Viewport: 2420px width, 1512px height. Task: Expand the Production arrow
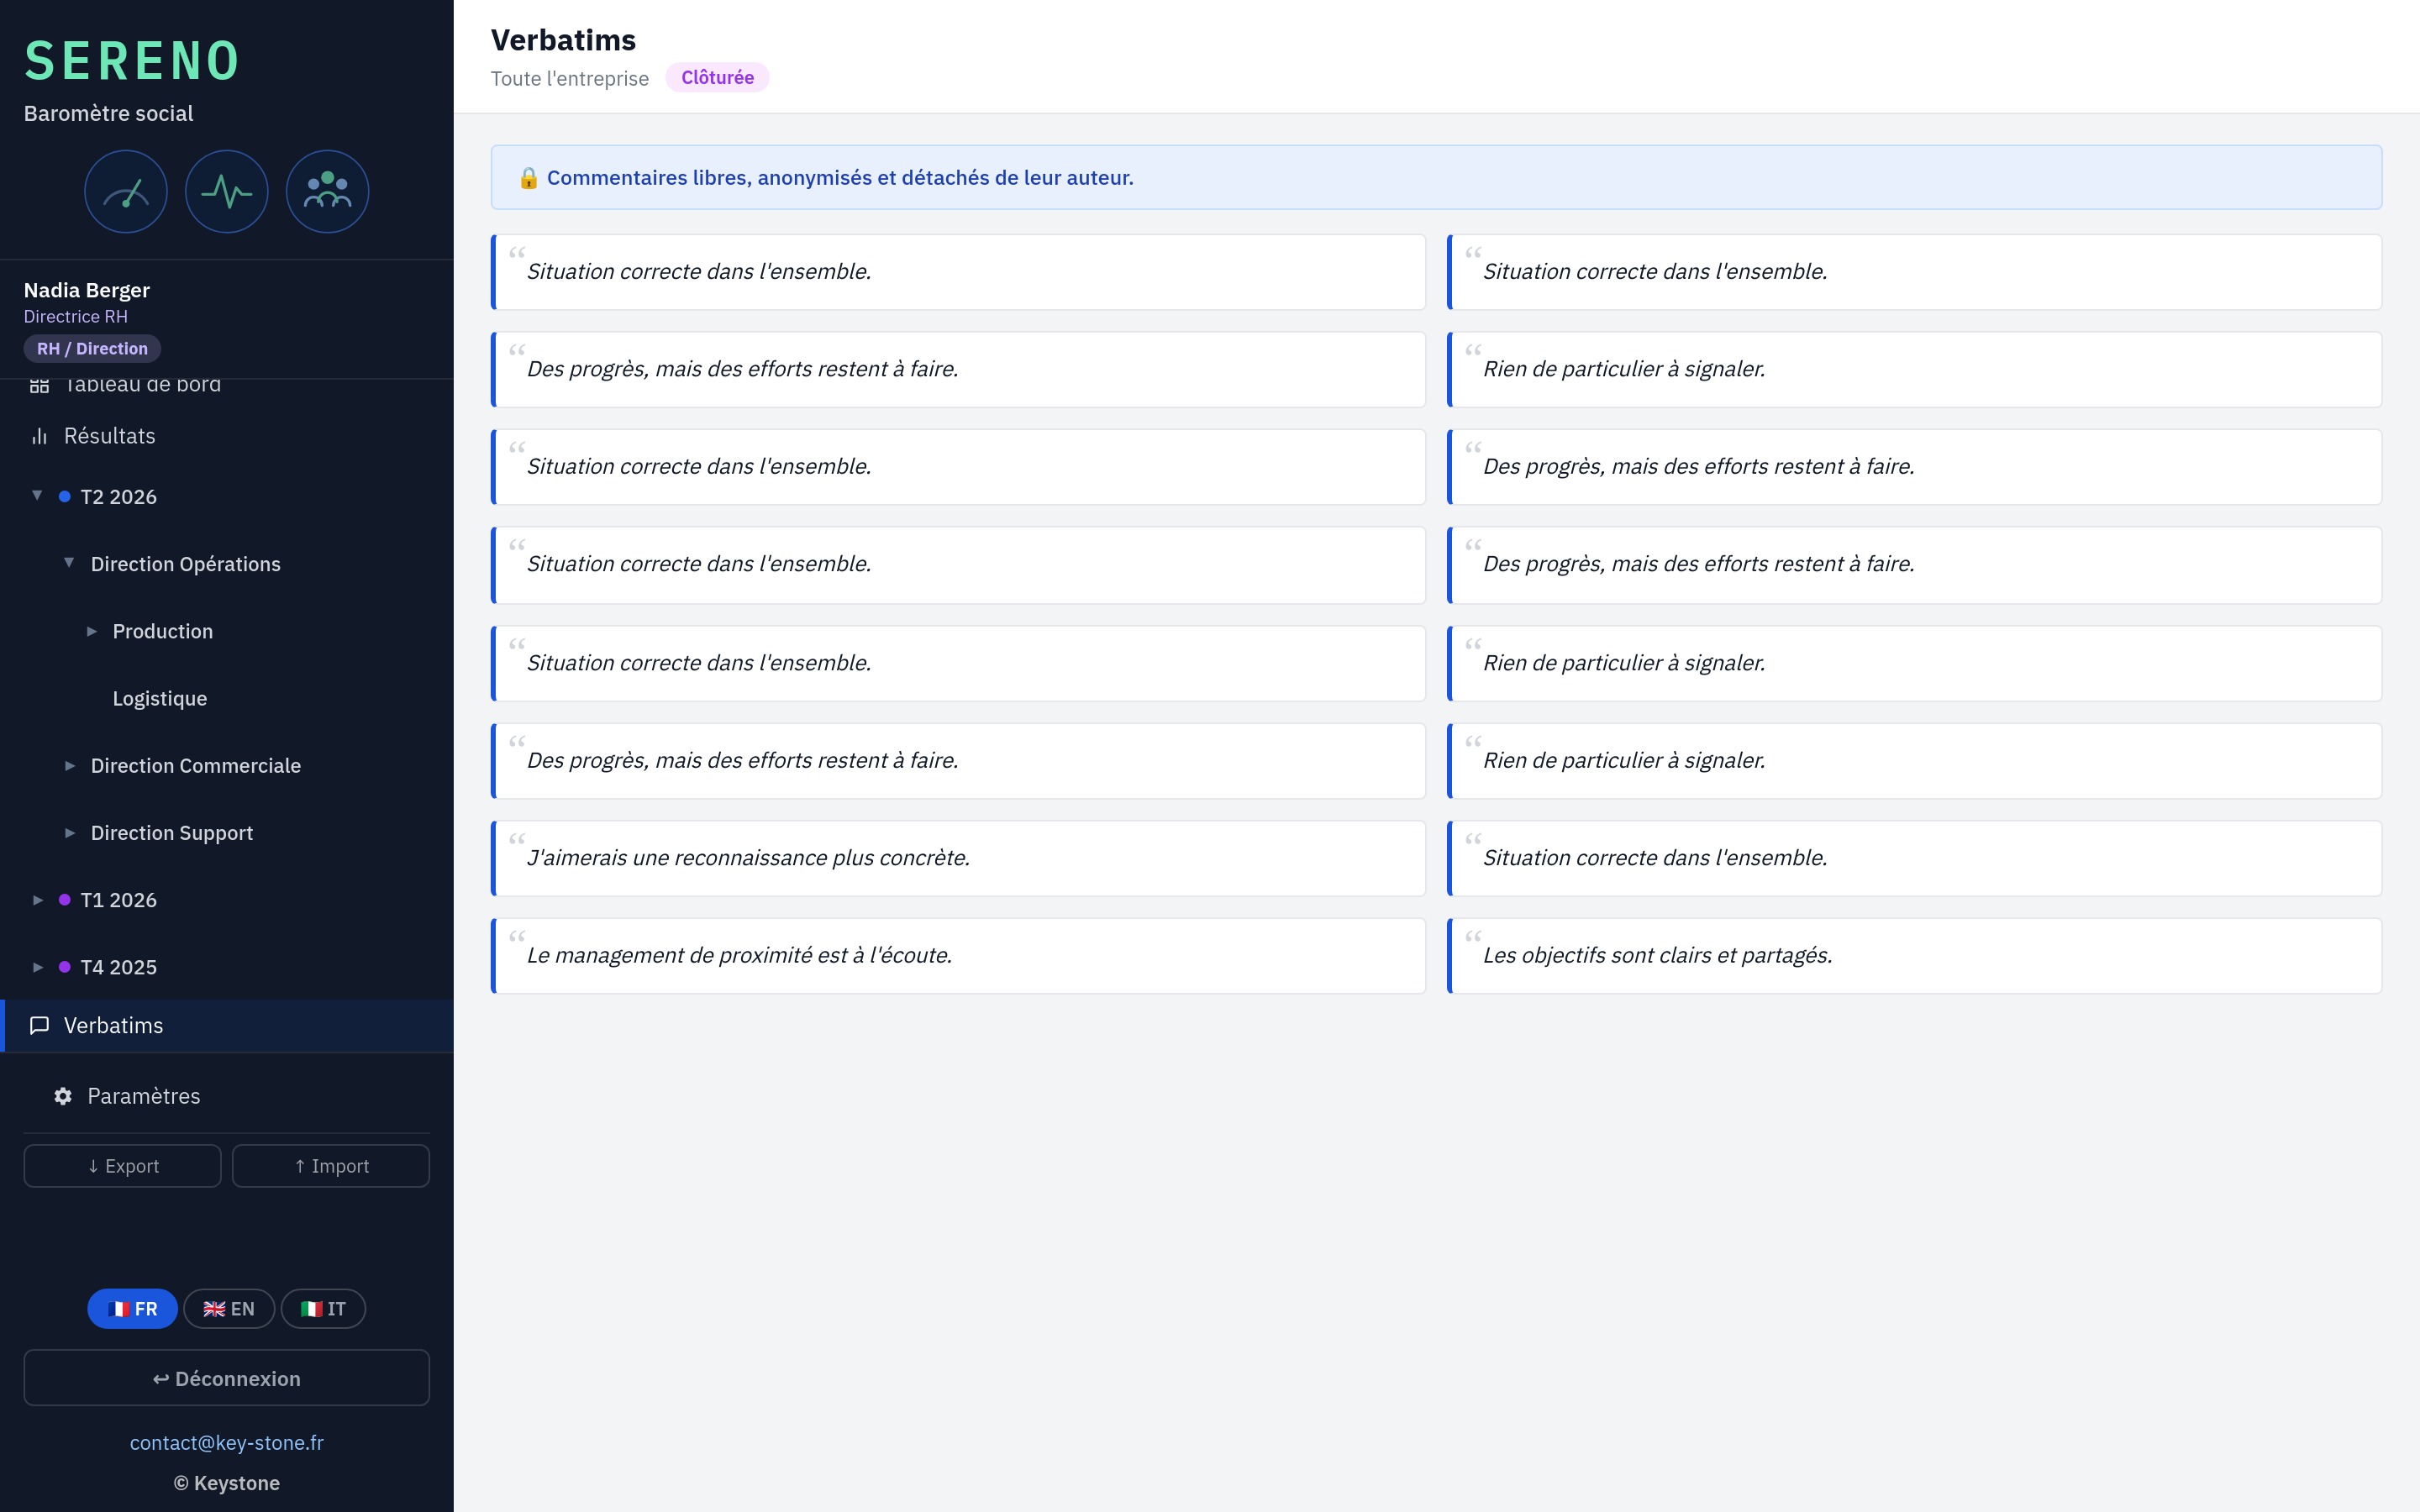[92, 631]
